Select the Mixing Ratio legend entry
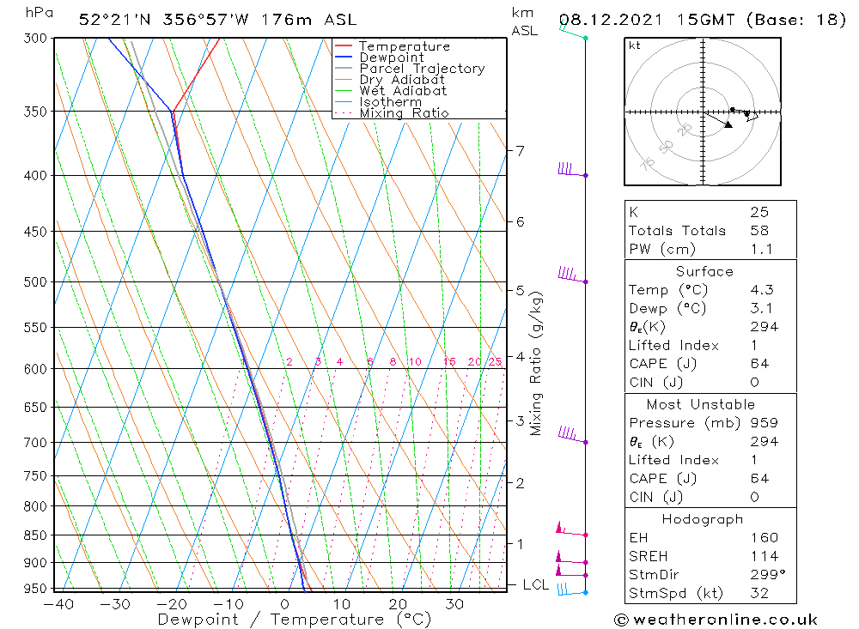 (x=404, y=113)
